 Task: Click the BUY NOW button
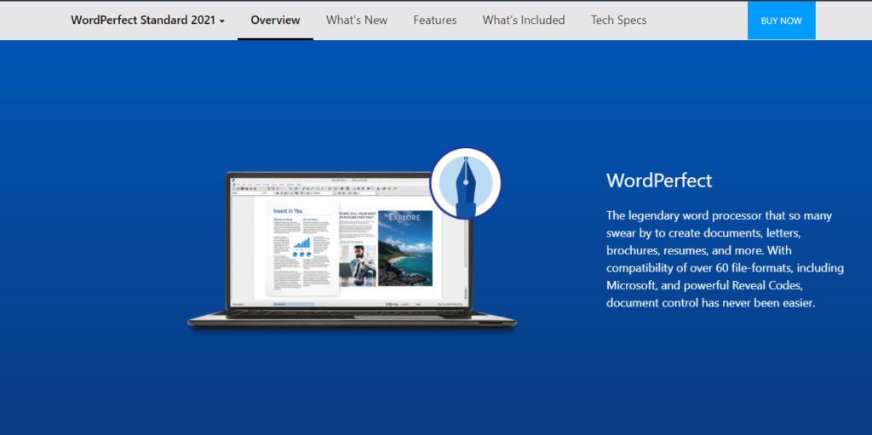(x=782, y=20)
